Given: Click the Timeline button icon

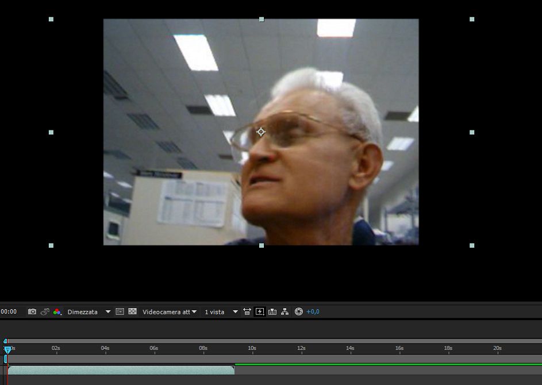Looking at the screenshot, I should coord(272,311).
